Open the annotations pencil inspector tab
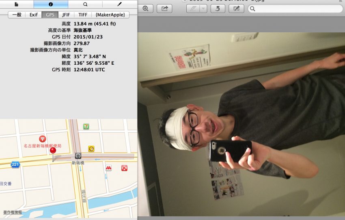The height and width of the screenshot is (220, 345). (119, 4)
